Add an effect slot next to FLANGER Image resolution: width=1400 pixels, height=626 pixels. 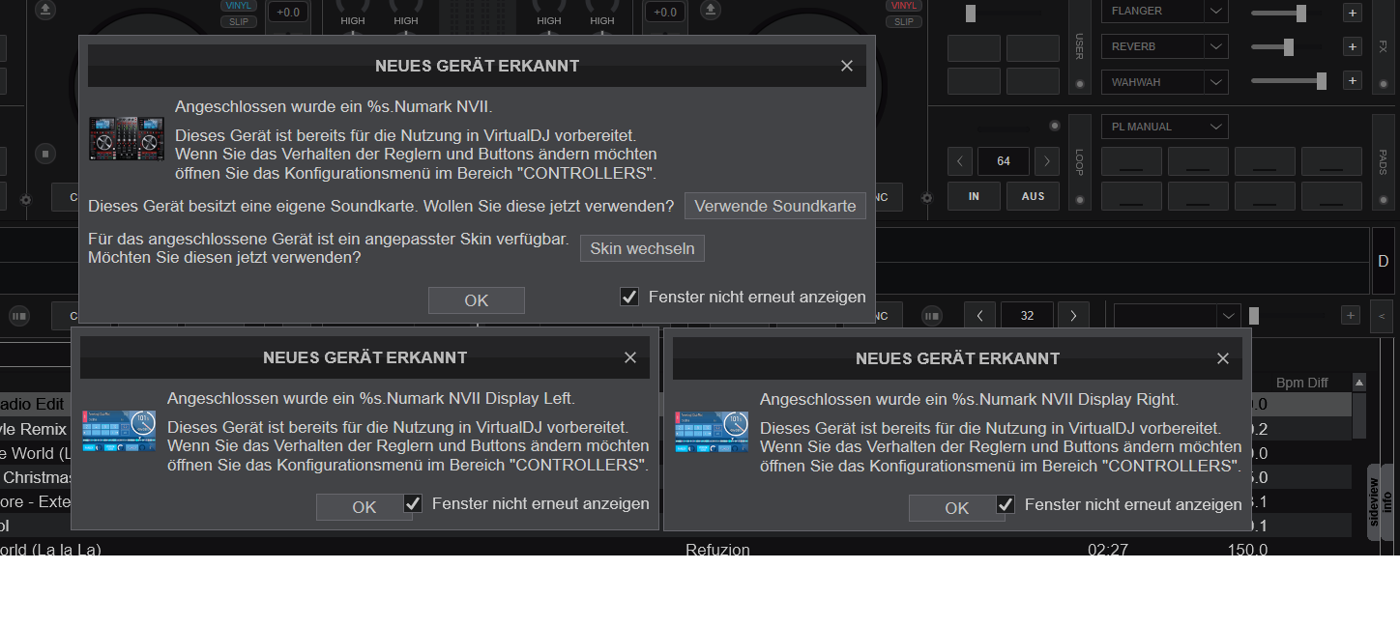[x=1352, y=13]
